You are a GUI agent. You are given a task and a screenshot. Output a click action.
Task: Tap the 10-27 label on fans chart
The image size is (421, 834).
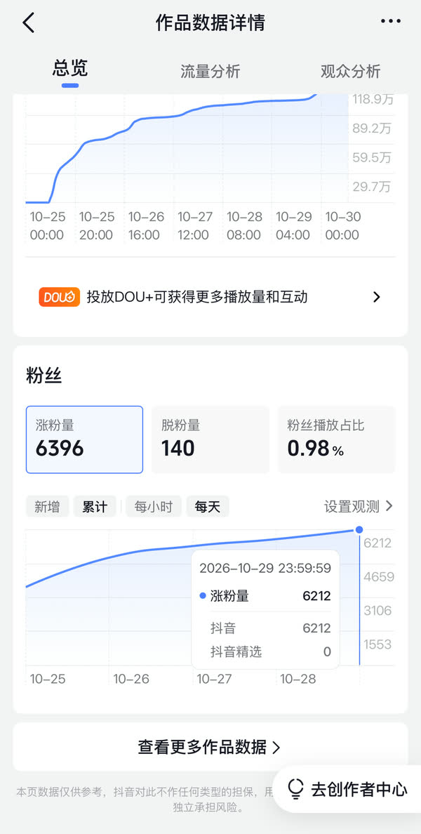pos(215,679)
